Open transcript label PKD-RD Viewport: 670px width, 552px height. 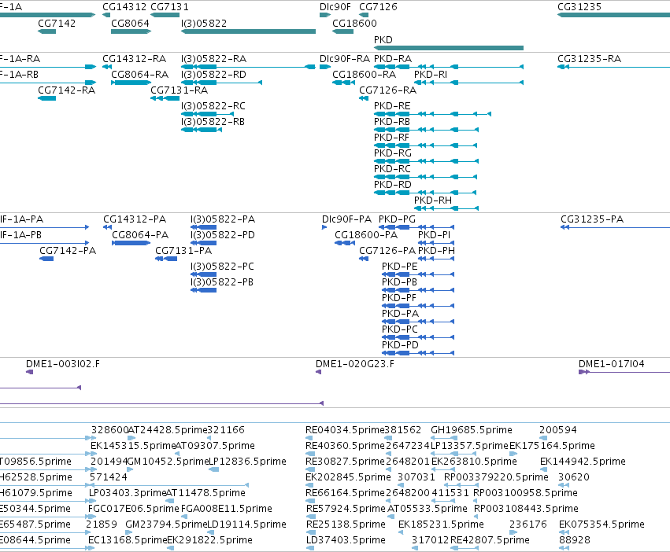click(x=393, y=185)
